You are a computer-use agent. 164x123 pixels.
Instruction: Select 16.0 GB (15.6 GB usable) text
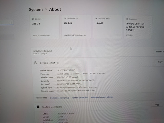[x=67, y=77]
